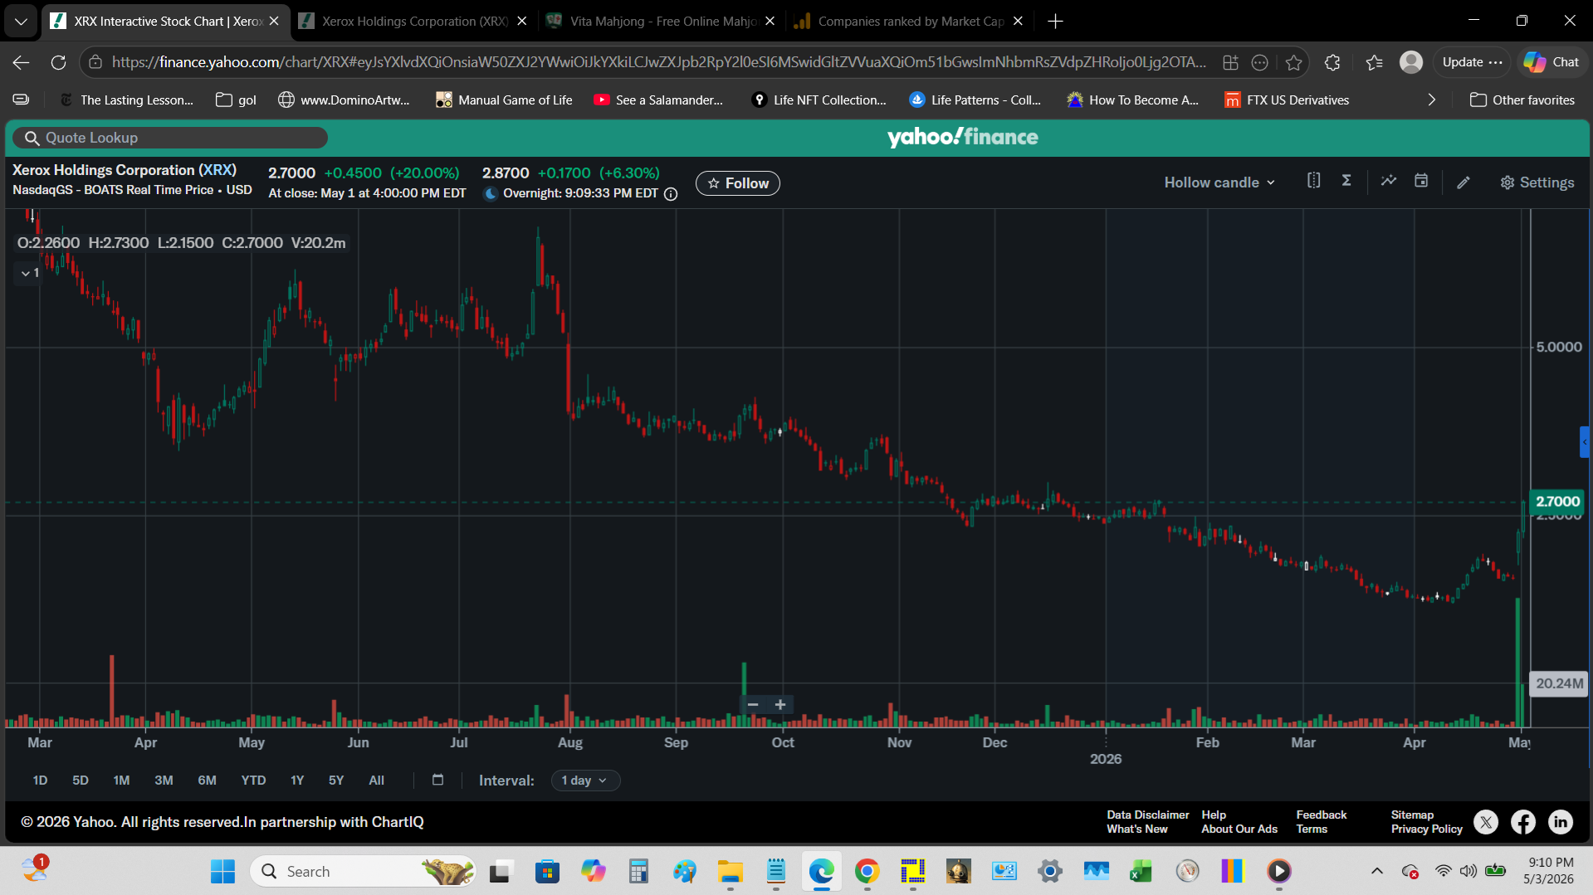Zoom out the chart with minus button

[x=752, y=705]
